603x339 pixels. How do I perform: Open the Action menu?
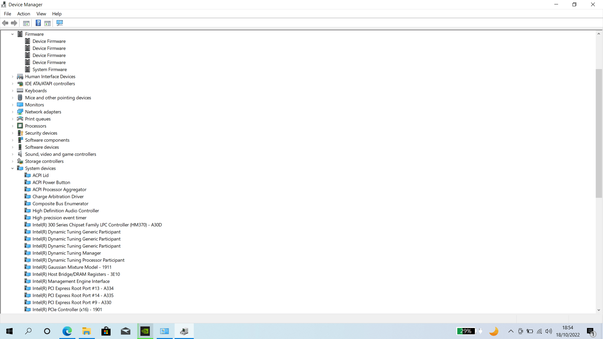point(24,13)
